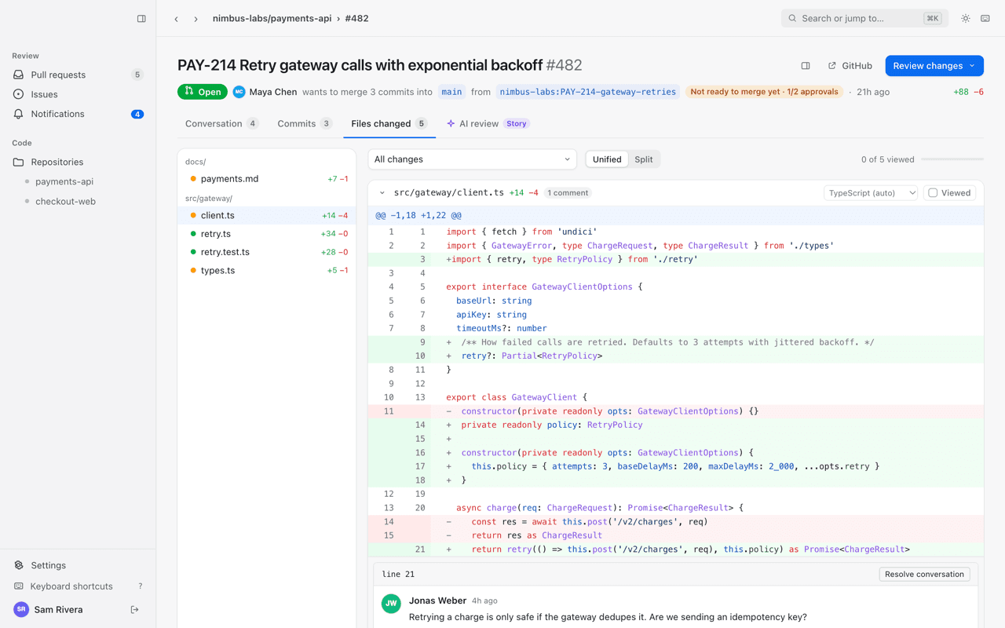Switch to the Conversation tab
The image size is (1005, 628).
click(221, 124)
